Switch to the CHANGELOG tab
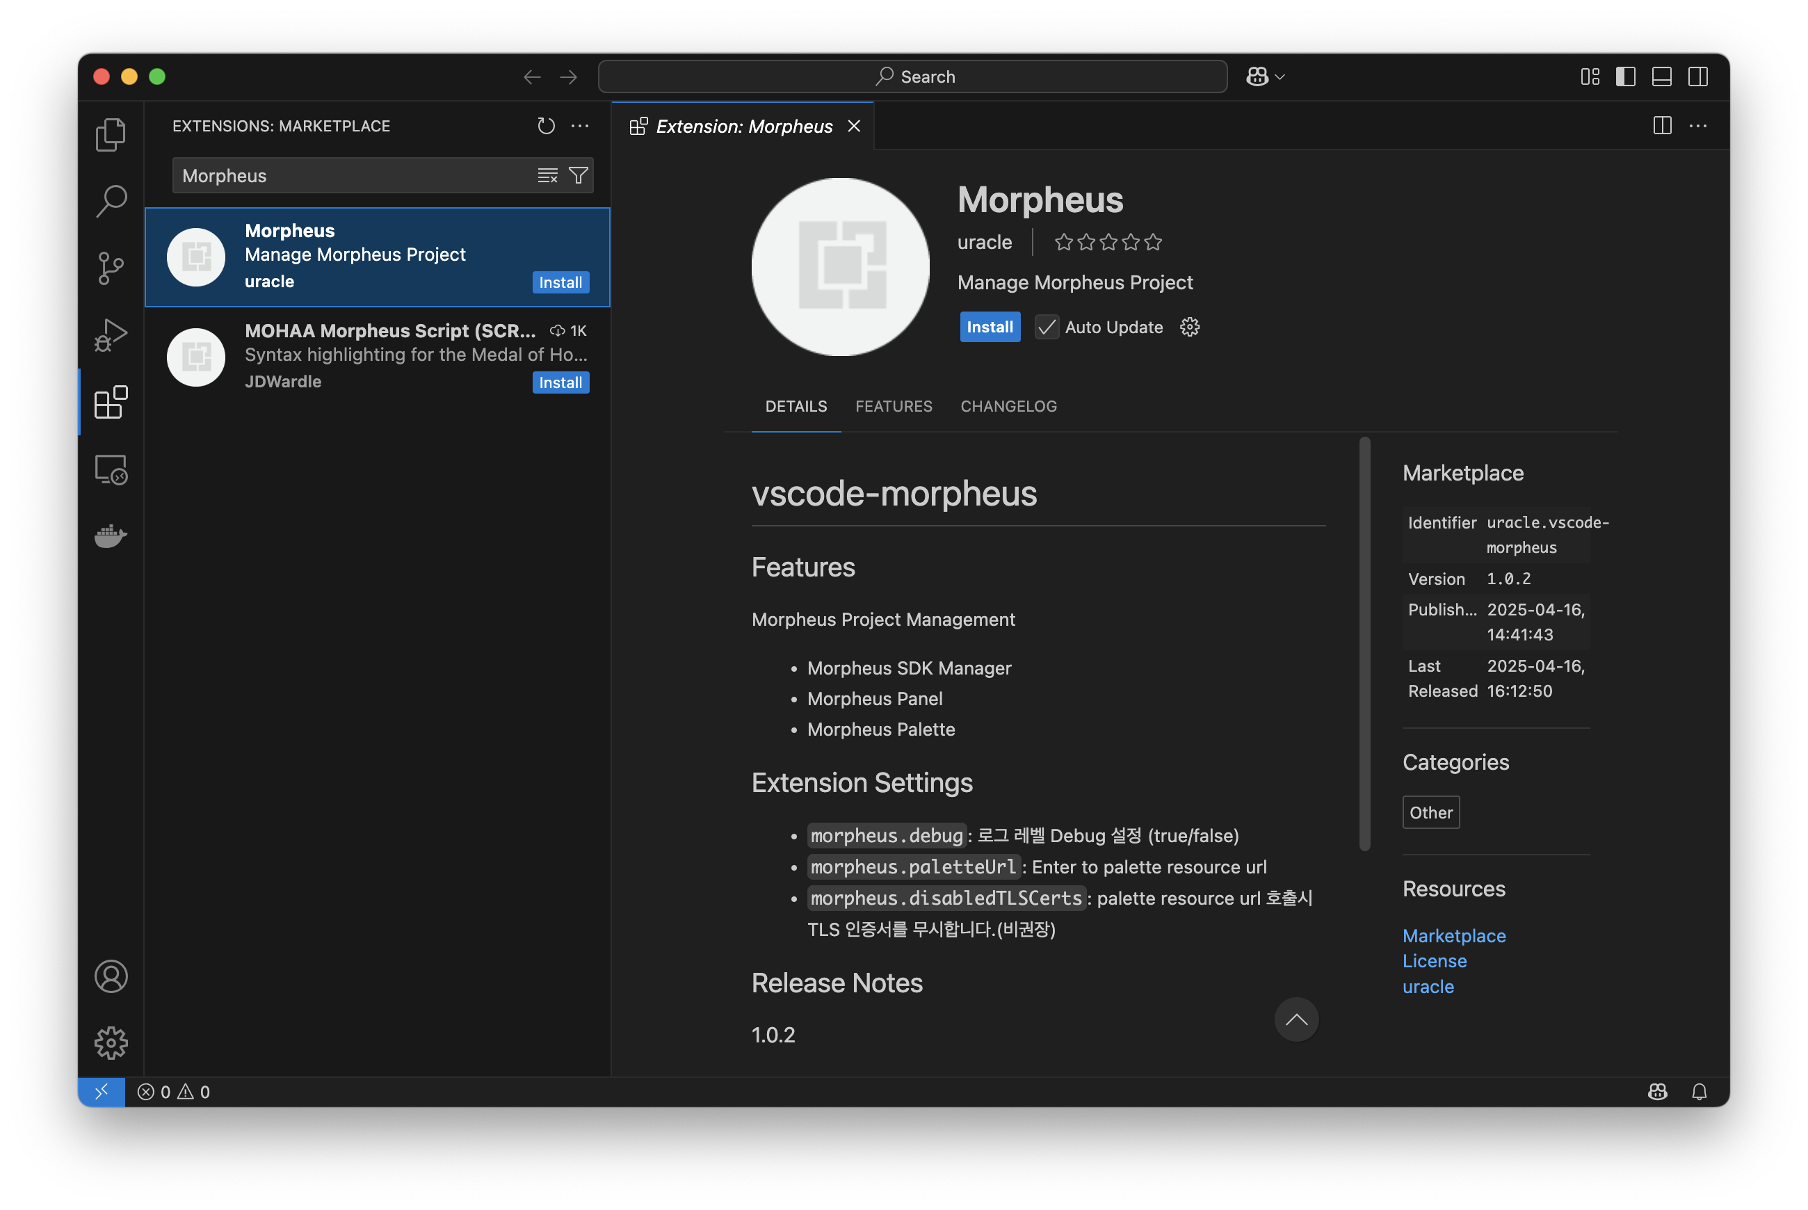The height and width of the screenshot is (1210, 1808). pos(1008,406)
